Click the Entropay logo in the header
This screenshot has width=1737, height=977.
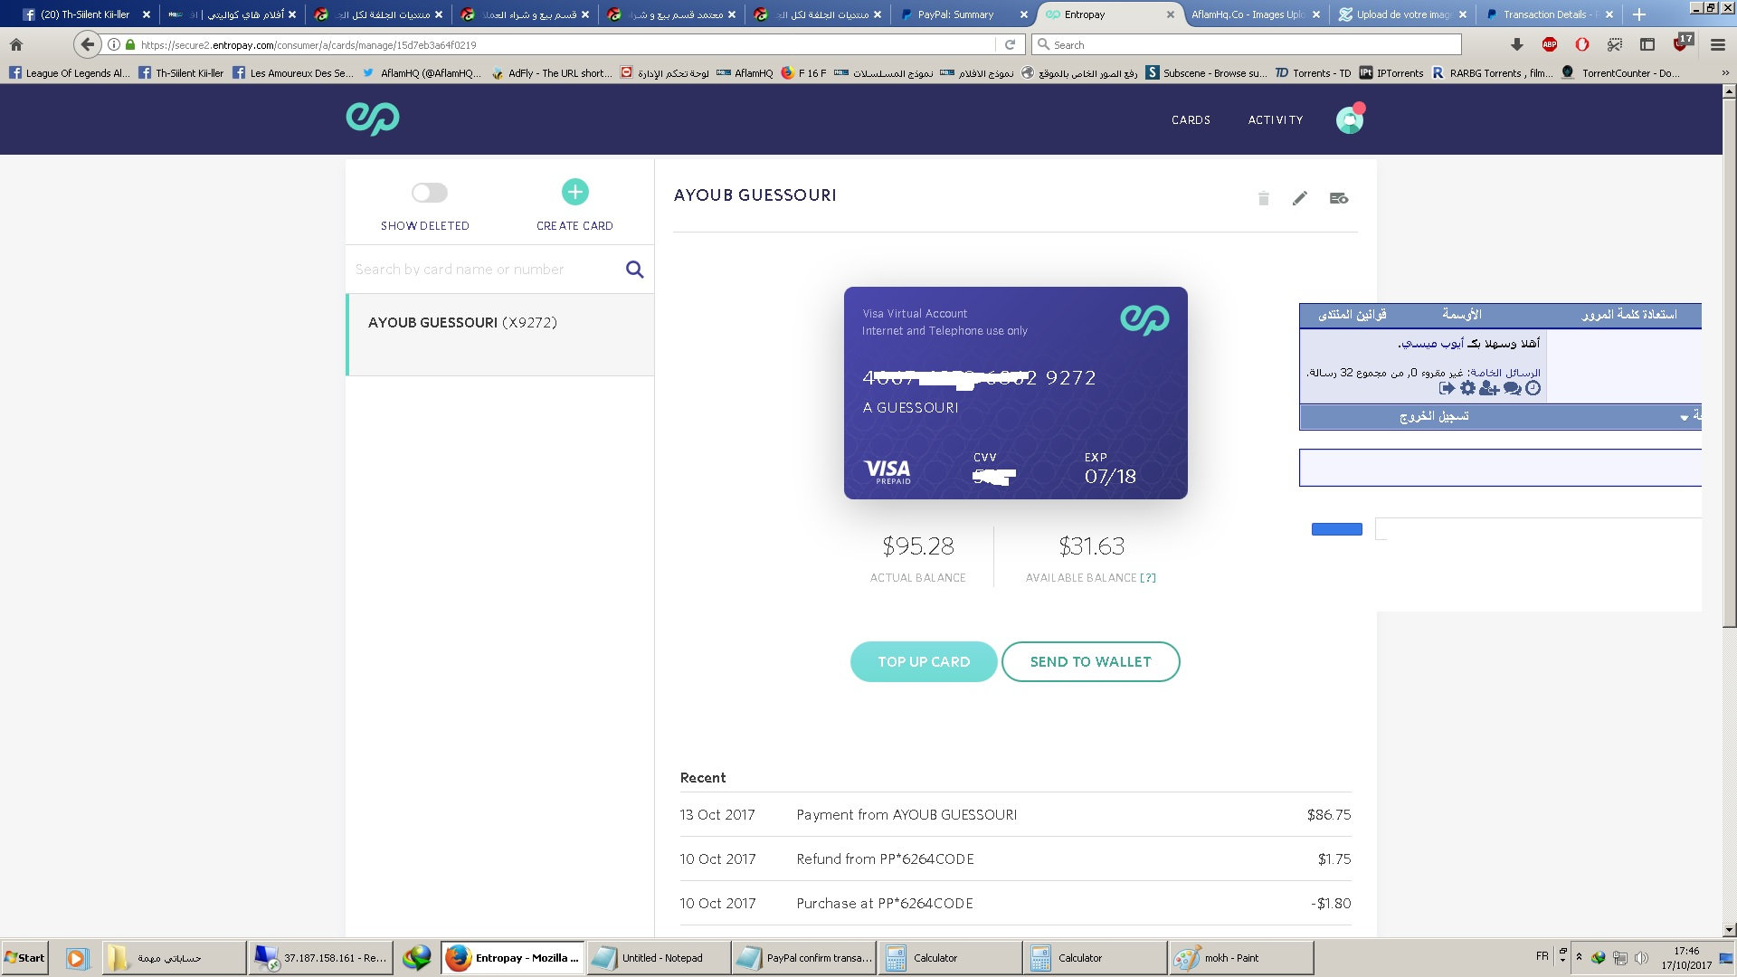[x=372, y=119]
